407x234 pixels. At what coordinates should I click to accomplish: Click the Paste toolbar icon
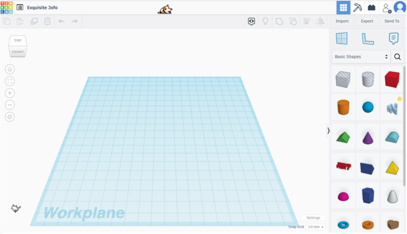coord(20,21)
